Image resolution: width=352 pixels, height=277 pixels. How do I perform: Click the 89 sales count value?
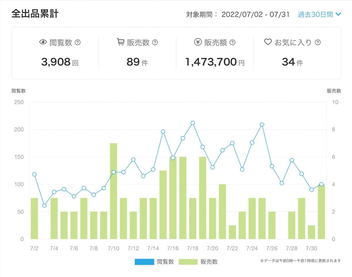[133, 62]
